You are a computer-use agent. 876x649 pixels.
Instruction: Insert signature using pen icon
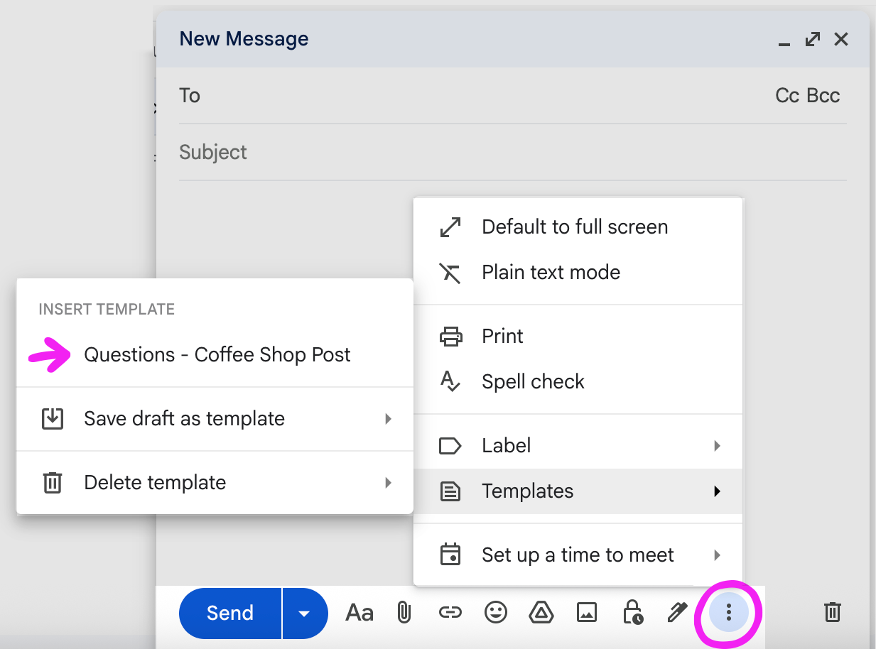[x=677, y=612]
